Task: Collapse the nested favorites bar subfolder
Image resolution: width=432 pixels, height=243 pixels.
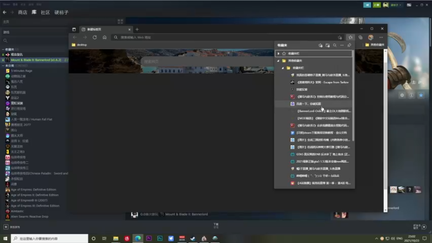Action: pos(282,68)
